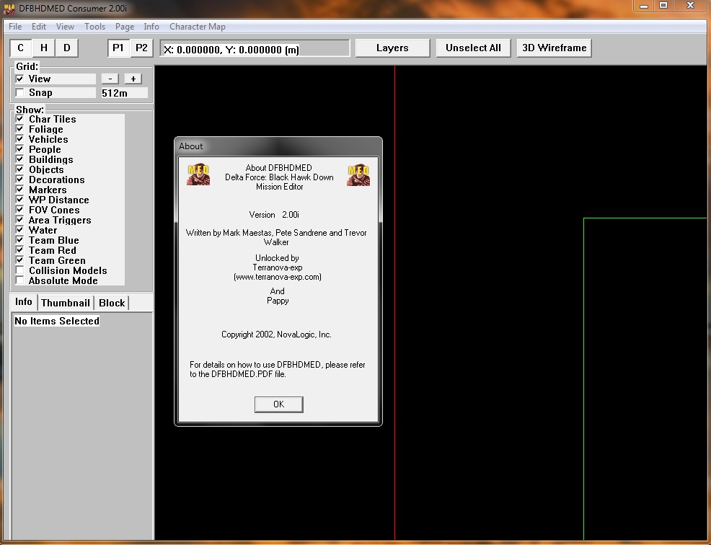Close the DFBHDMED window
711x545 pixels.
[x=690, y=6]
